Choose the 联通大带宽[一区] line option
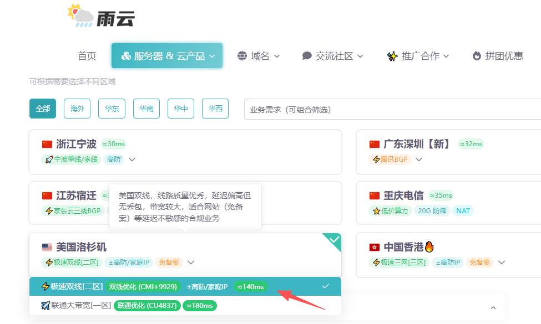The width and height of the screenshot is (541, 324). click(77, 305)
